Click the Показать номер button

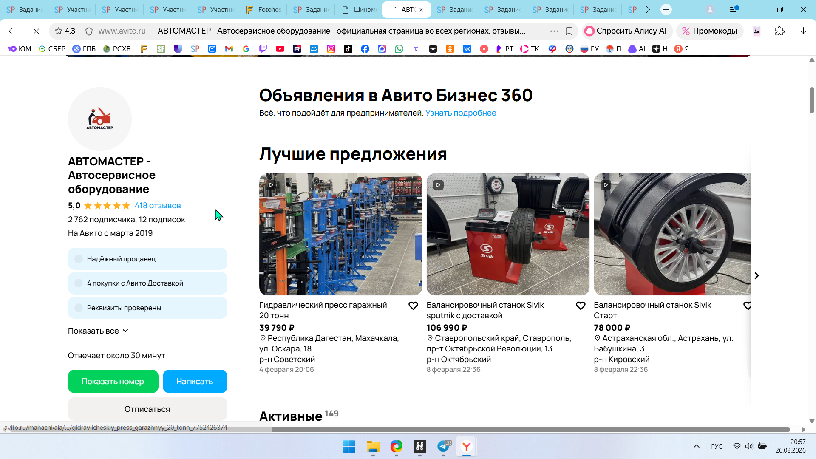(113, 381)
